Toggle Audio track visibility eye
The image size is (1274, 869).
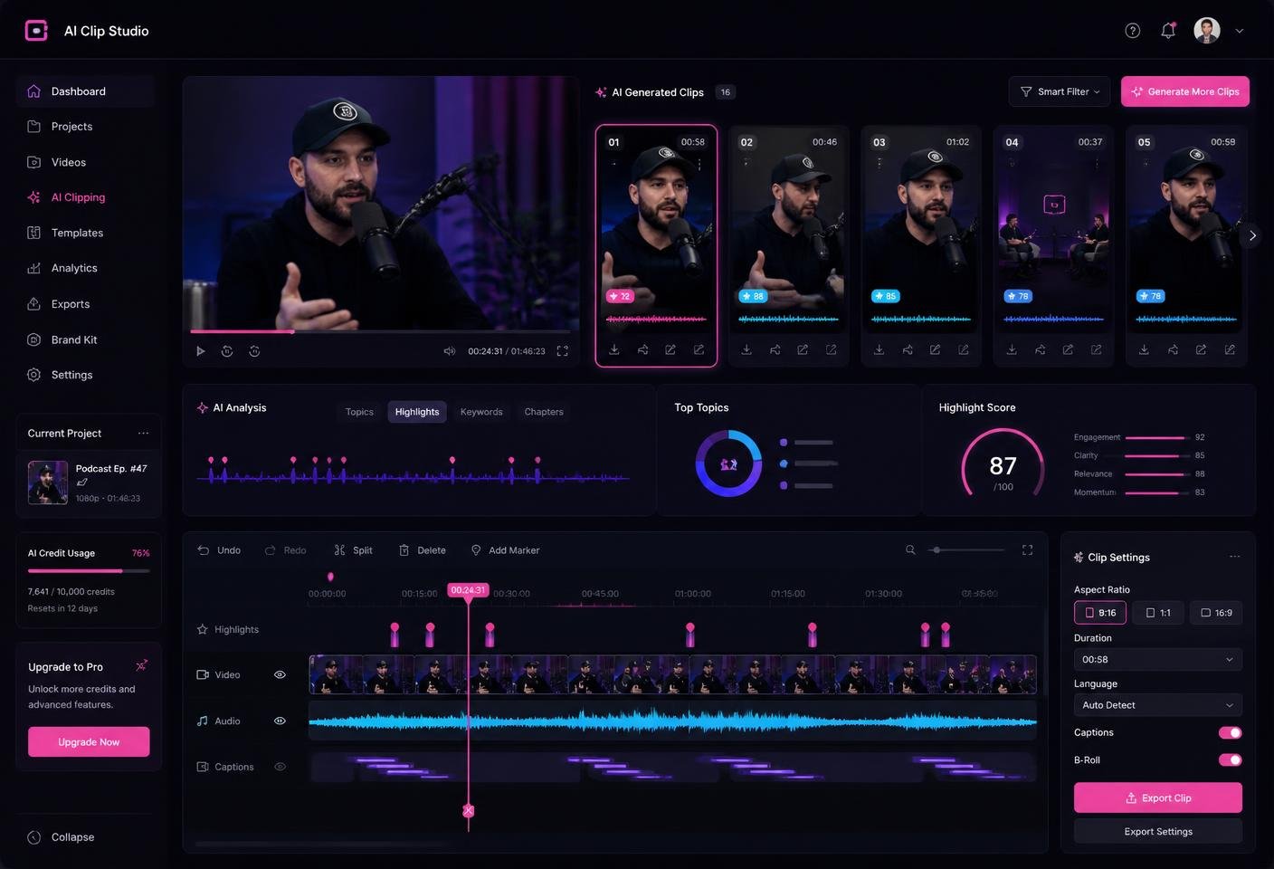280,721
